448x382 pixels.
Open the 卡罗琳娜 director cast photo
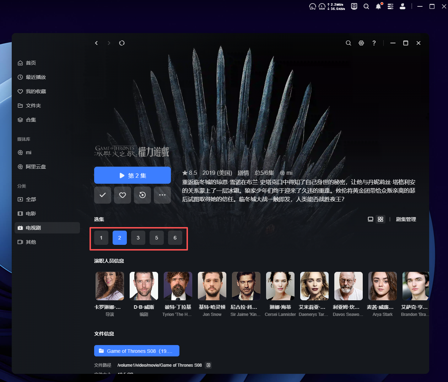pyautogui.click(x=110, y=286)
